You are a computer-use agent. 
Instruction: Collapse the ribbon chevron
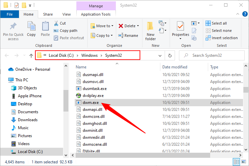click(x=238, y=14)
